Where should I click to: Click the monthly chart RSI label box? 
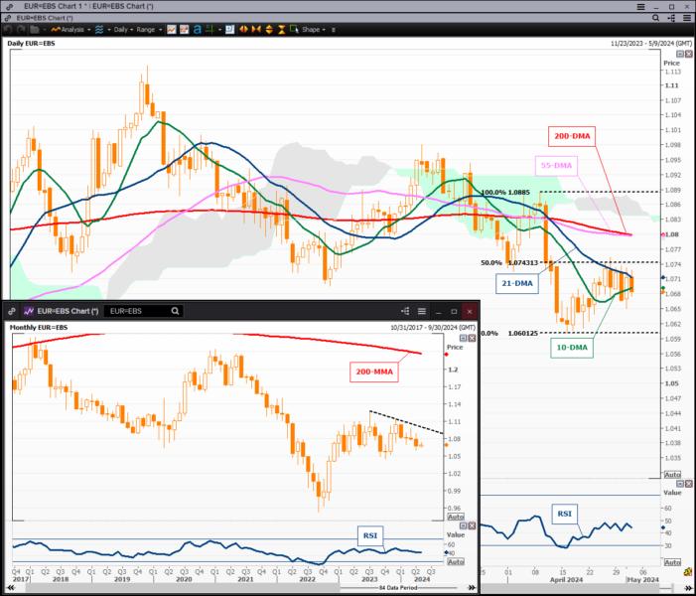click(x=370, y=536)
